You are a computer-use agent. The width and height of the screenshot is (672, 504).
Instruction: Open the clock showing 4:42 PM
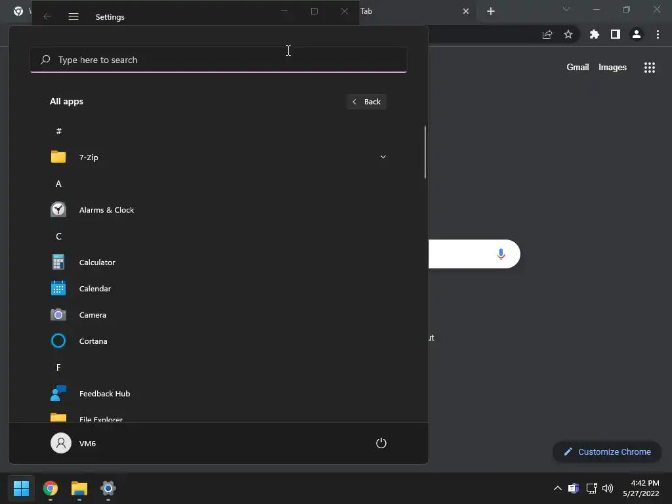click(x=640, y=488)
